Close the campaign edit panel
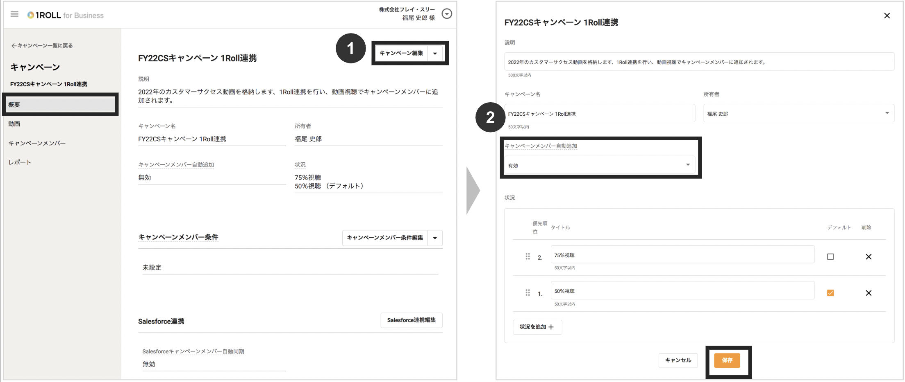Image resolution: width=905 pixels, height=382 pixels. (887, 16)
